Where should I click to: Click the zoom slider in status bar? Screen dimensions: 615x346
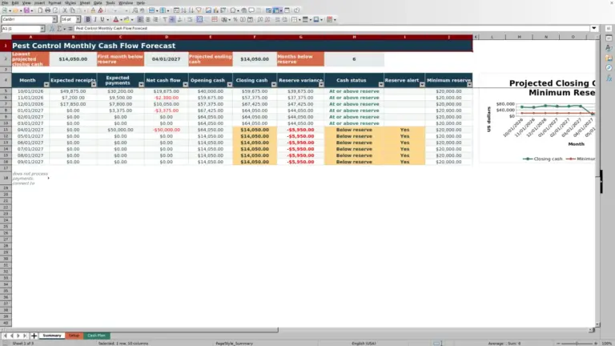point(577,344)
